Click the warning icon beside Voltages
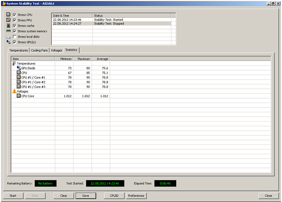 tap(14, 91)
